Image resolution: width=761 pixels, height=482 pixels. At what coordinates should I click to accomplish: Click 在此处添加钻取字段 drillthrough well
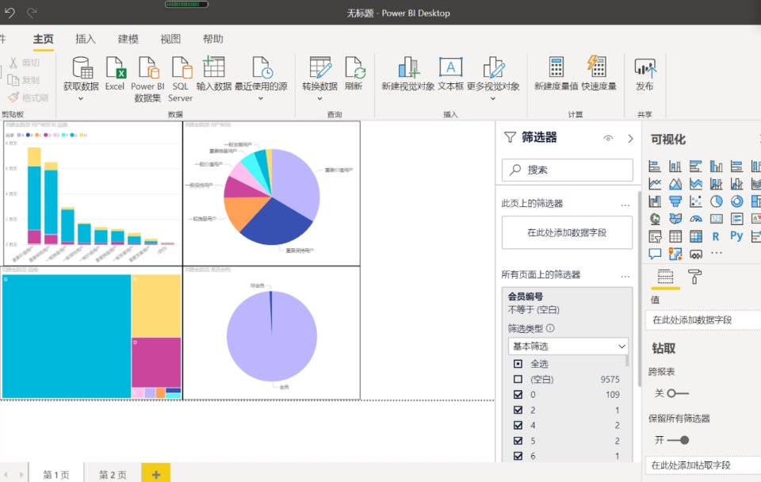tap(703, 465)
